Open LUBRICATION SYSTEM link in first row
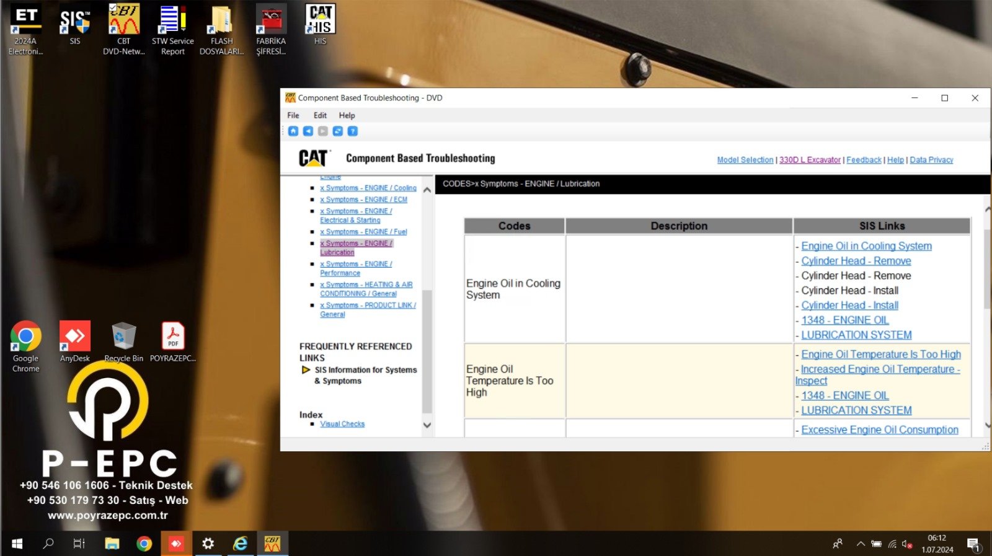The image size is (992, 556). [x=856, y=335]
